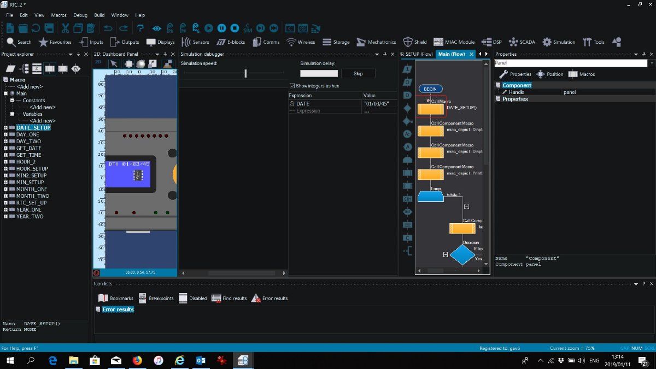Expand the DATE_SETUP macro node
The height and width of the screenshot is (369, 656).
coord(5,128)
